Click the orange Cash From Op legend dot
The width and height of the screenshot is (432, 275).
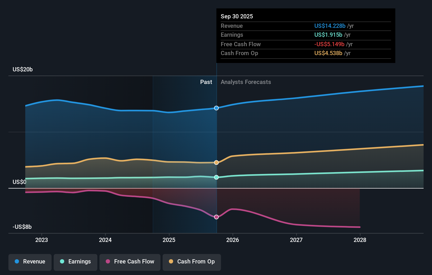(171, 262)
